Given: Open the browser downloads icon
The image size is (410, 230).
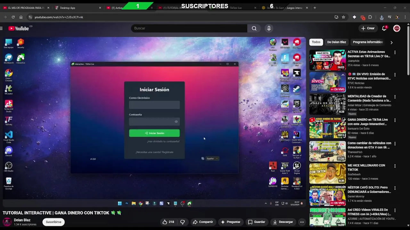Looking at the screenshot, I should point(381,17).
